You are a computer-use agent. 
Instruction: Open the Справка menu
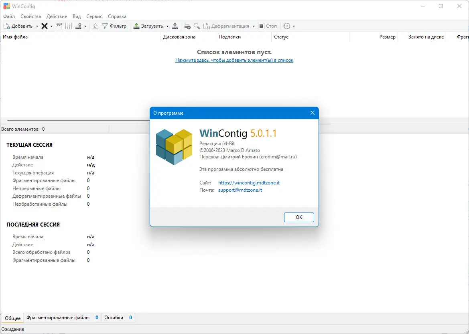tap(117, 16)
